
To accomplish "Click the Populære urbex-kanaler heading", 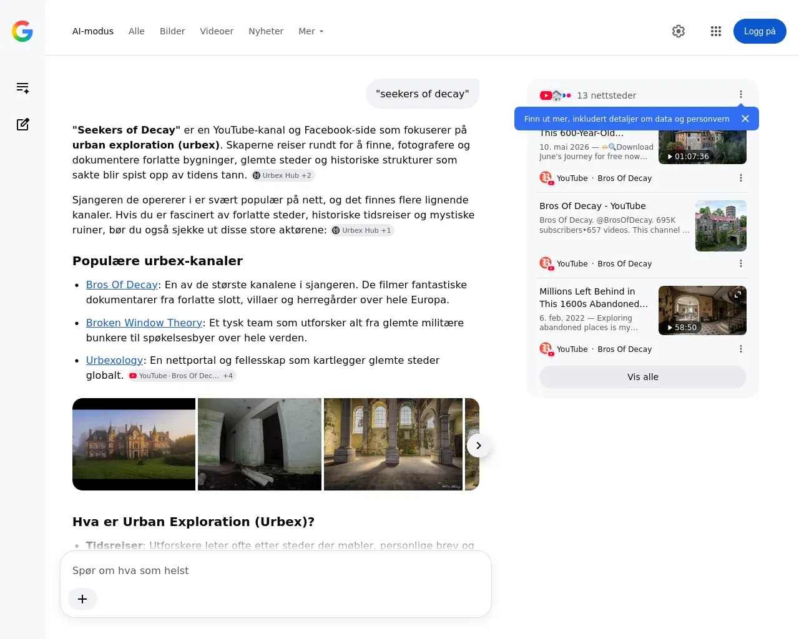I will pyautogui.click(x=157, y=261).
